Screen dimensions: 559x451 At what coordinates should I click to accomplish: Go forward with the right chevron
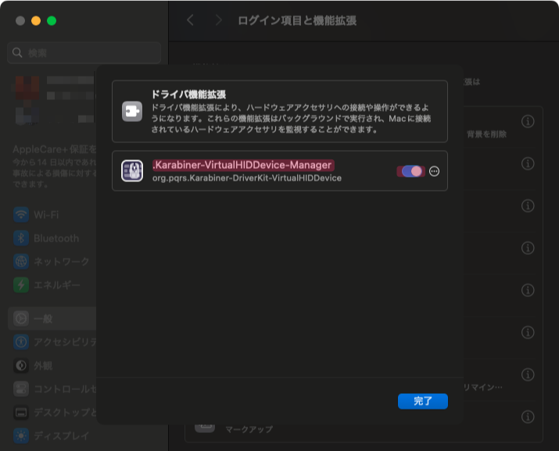[219, 20]
